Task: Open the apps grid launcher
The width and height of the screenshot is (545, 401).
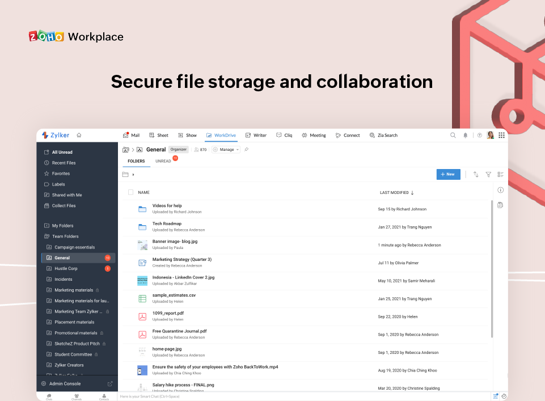Action: 501,135
